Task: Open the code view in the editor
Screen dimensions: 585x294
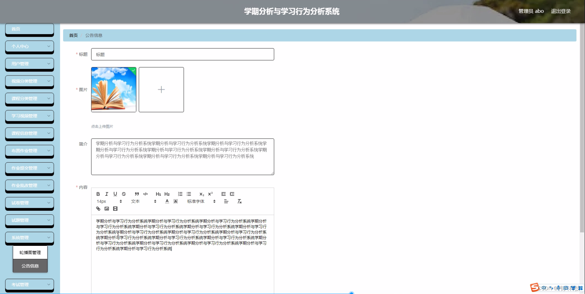Action: pos(145,194)
